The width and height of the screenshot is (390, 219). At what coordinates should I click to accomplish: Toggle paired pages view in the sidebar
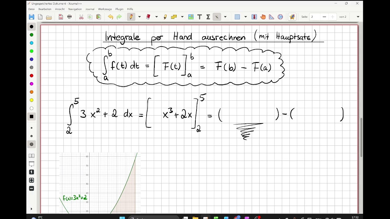[x=31, y=156]
